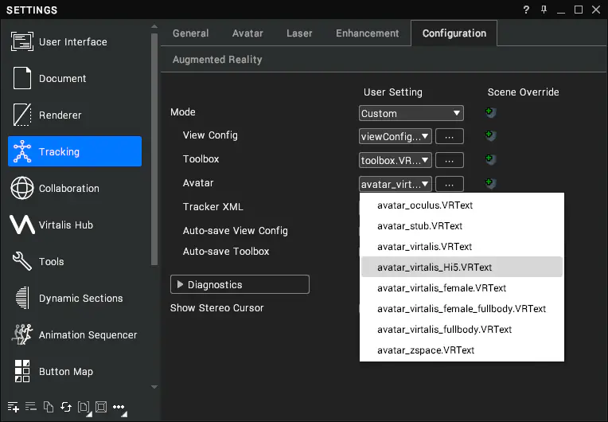Open the Mode dropdown showing Custom
The image size is (608, 422).
(411, 113)
